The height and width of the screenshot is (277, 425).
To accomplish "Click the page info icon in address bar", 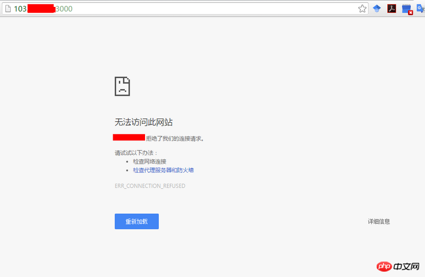I will click(x=8, y=9).
